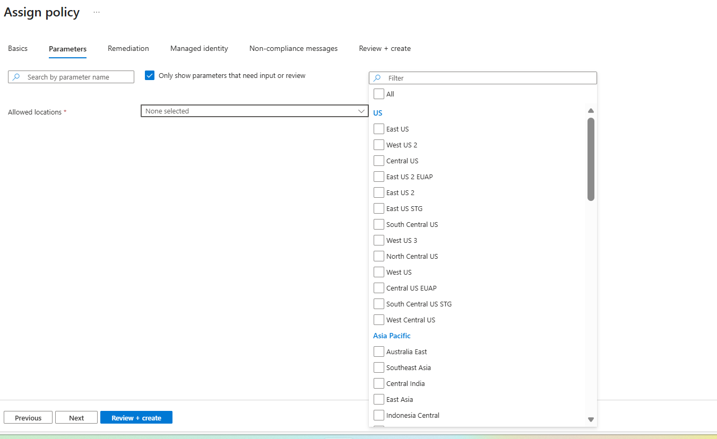Open the ellipsis menu beside Assign policy

[97, 12]
